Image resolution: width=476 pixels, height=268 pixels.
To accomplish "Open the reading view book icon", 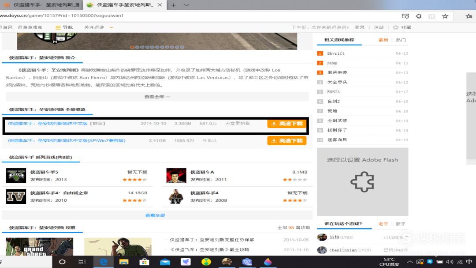I will [431, 16].
